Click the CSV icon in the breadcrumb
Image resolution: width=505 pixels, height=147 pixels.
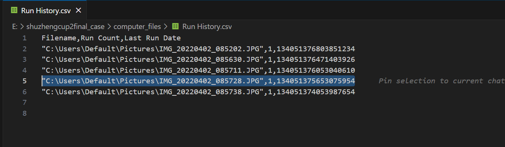(175, 26)
